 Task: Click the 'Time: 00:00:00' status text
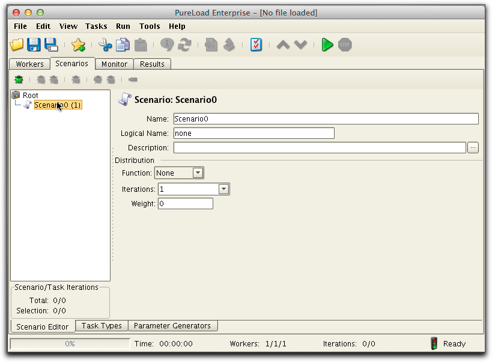[x=163, y=344]
